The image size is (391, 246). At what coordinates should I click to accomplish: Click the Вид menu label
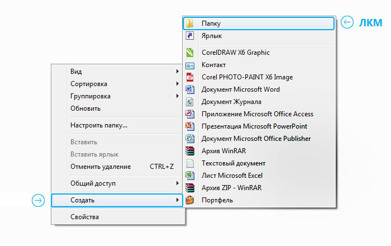76,72
